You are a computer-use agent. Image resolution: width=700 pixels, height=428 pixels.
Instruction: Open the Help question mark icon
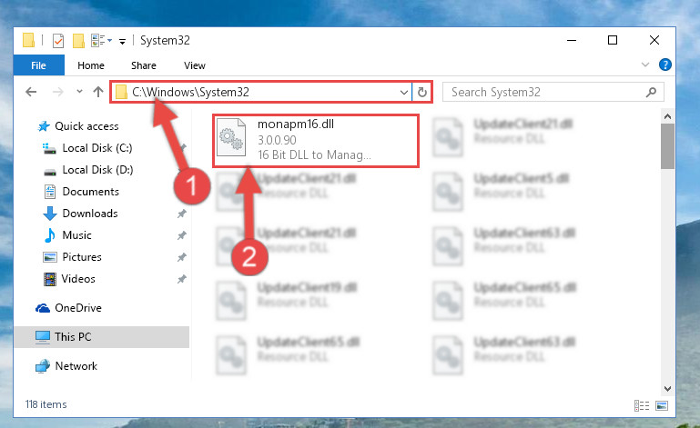pyautogui.click(x=664, y=65)
